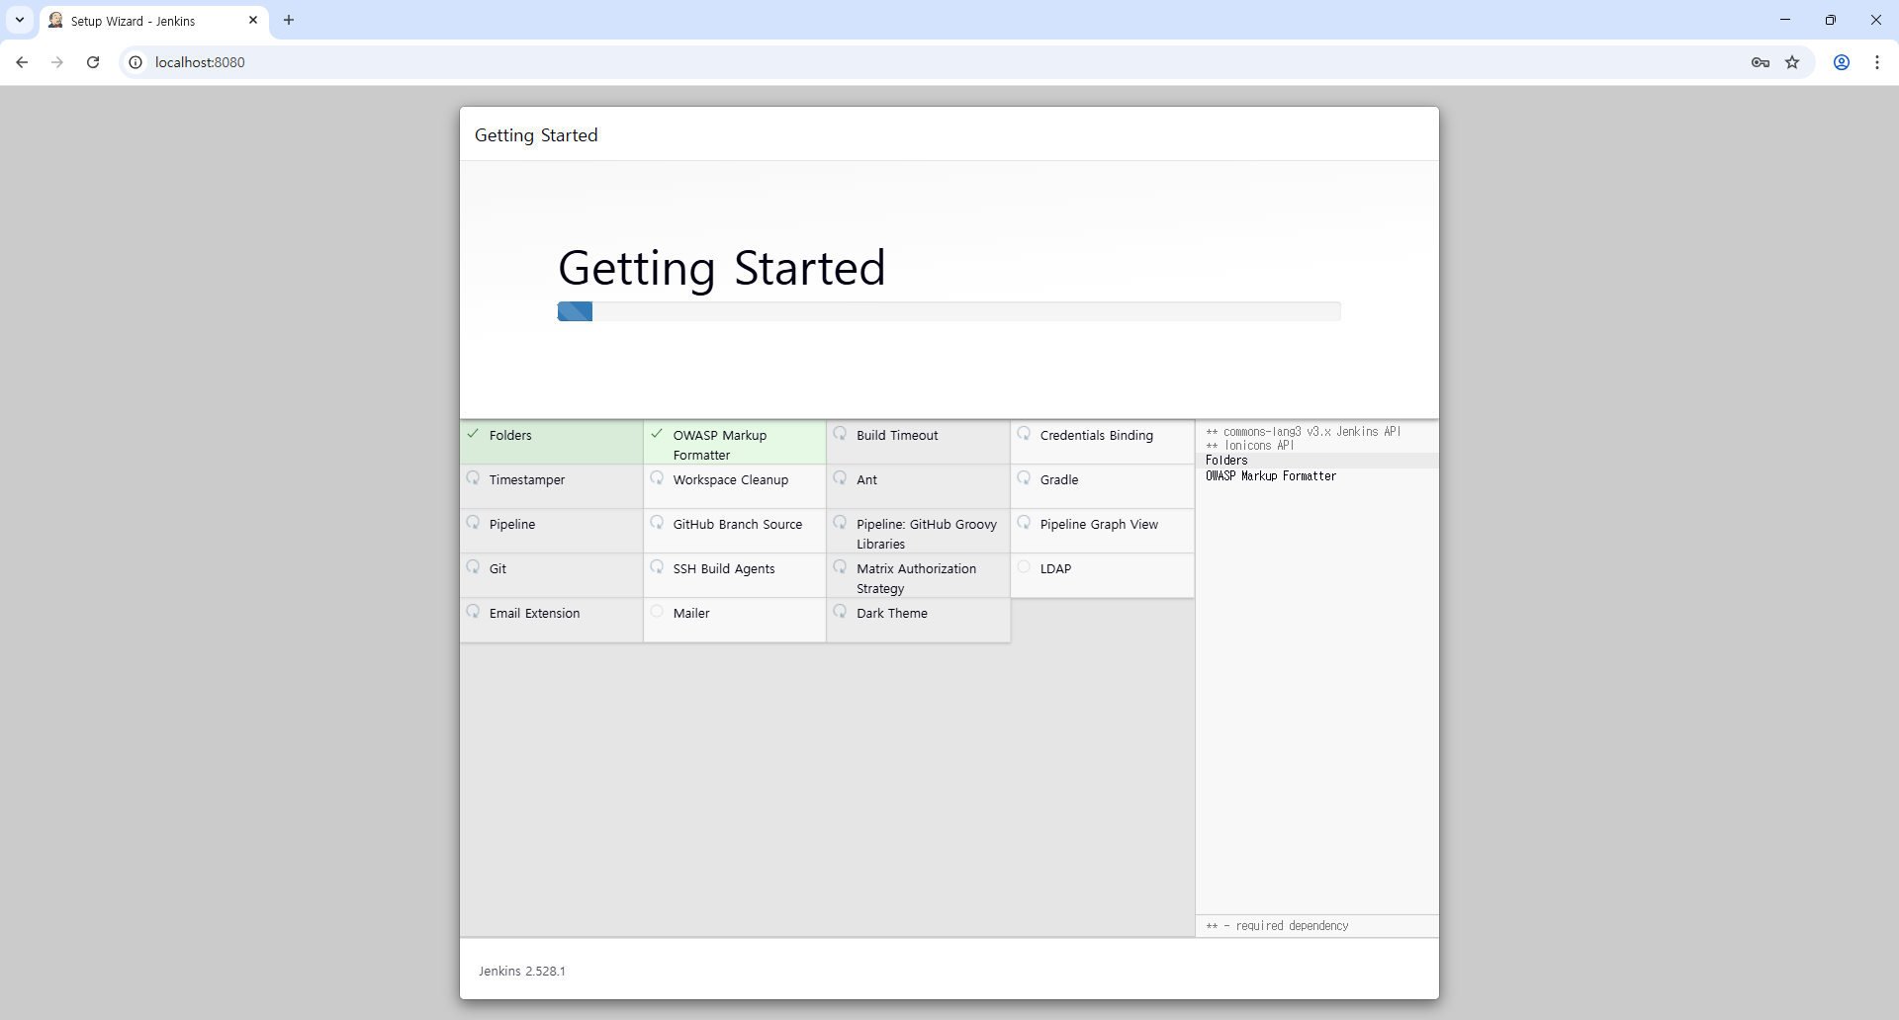Click the SSH Build Agents spinner icon
1899x1020 pixels.
[x=657, y=567]
